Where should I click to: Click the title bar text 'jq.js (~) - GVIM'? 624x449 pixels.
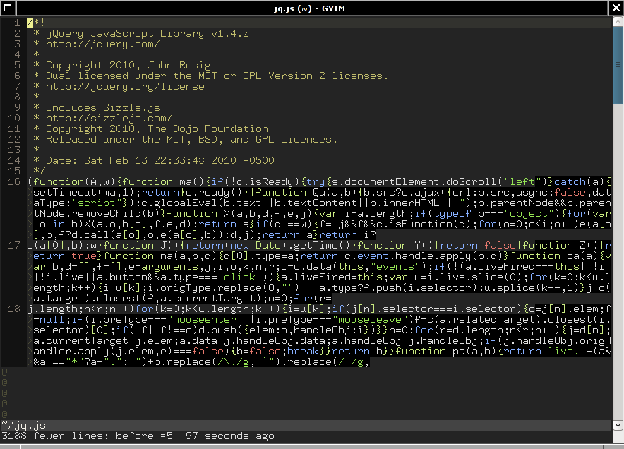(309, 8)
